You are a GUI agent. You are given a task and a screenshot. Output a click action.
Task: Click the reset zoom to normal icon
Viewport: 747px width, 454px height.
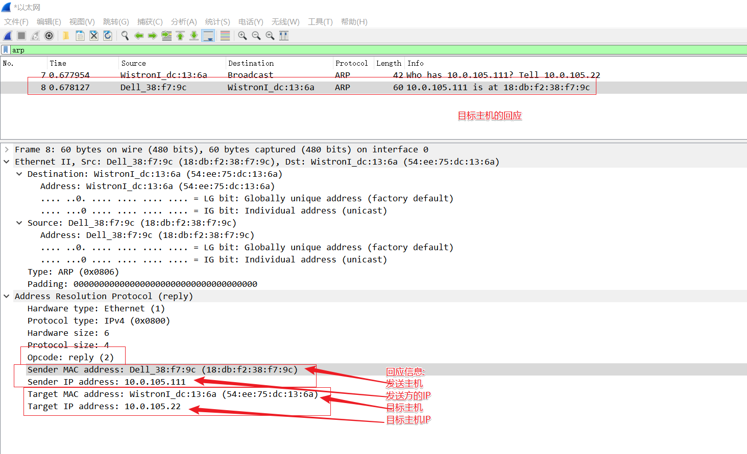pyautogui.click(x=270, y=36)
